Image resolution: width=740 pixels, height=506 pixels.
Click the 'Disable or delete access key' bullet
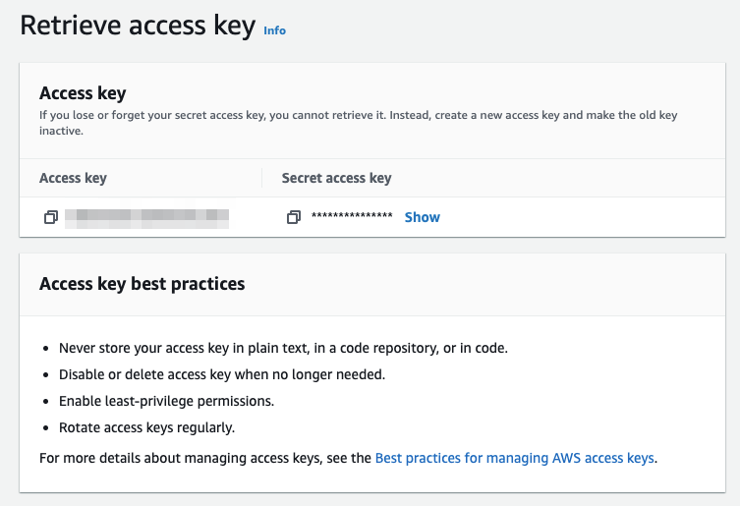click(221, 374)
